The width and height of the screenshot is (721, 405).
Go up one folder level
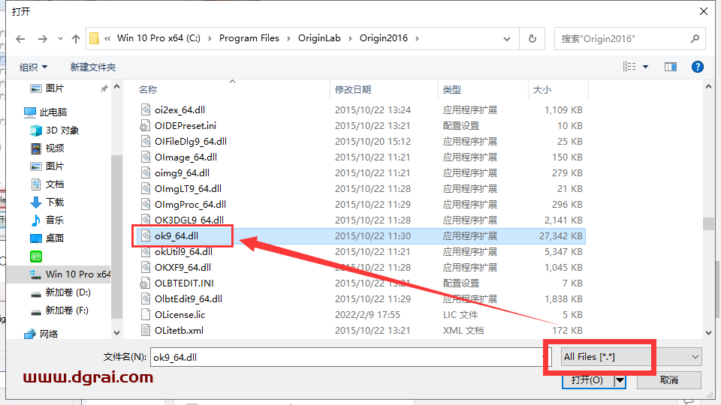click(76, 39)
